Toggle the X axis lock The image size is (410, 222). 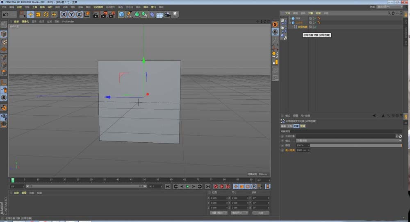click(x=64, y=14)
